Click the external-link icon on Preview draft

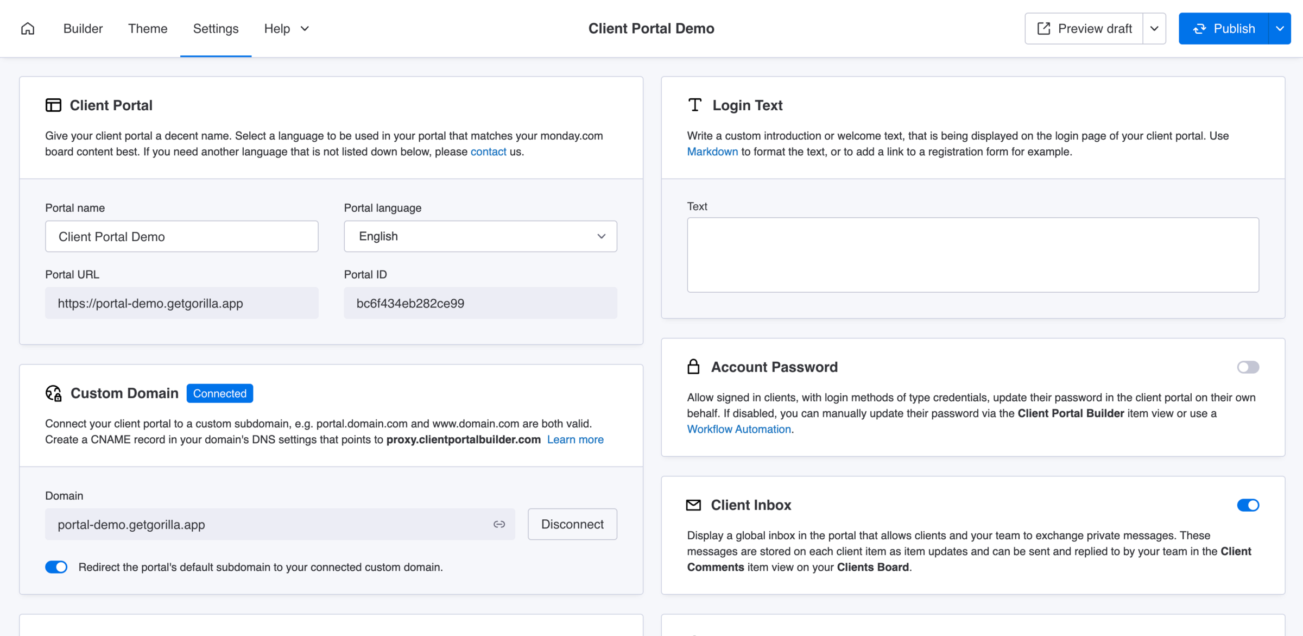point(1043,28)
